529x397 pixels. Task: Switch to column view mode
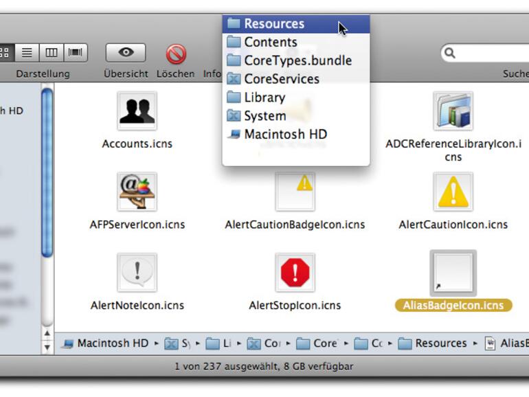pyautogui.click(x=52, y=53)
